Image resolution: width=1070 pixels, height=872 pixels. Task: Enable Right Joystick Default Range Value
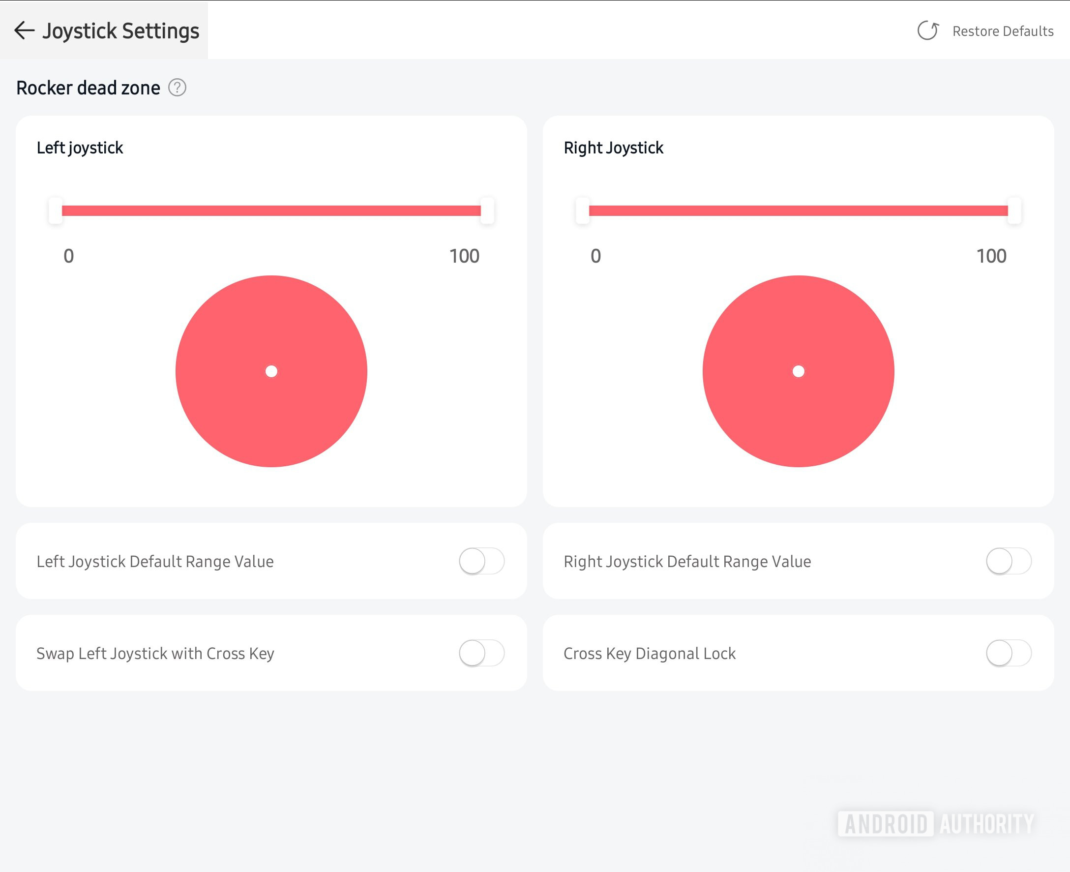click(1008, 561)
